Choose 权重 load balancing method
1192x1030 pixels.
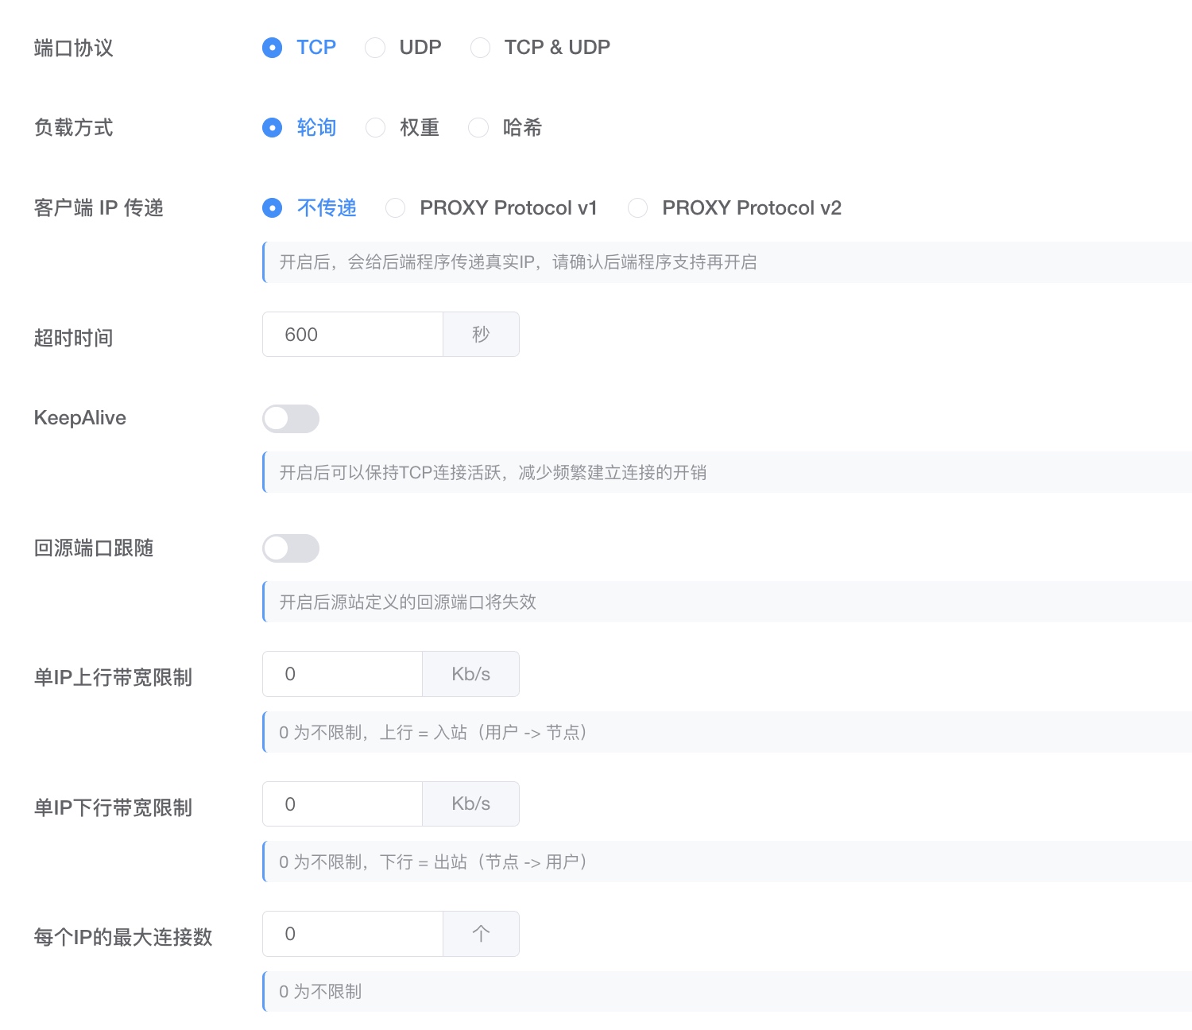375,128
